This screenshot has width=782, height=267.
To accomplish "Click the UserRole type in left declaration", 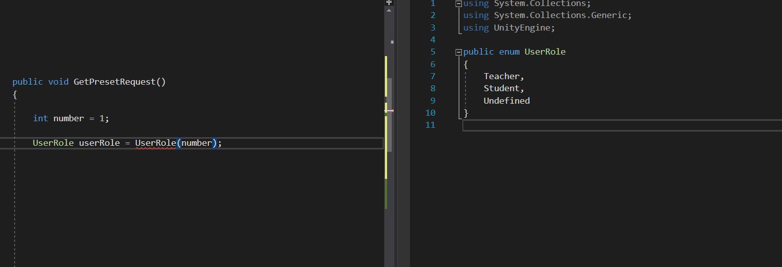I will click(x=53, y=143).
